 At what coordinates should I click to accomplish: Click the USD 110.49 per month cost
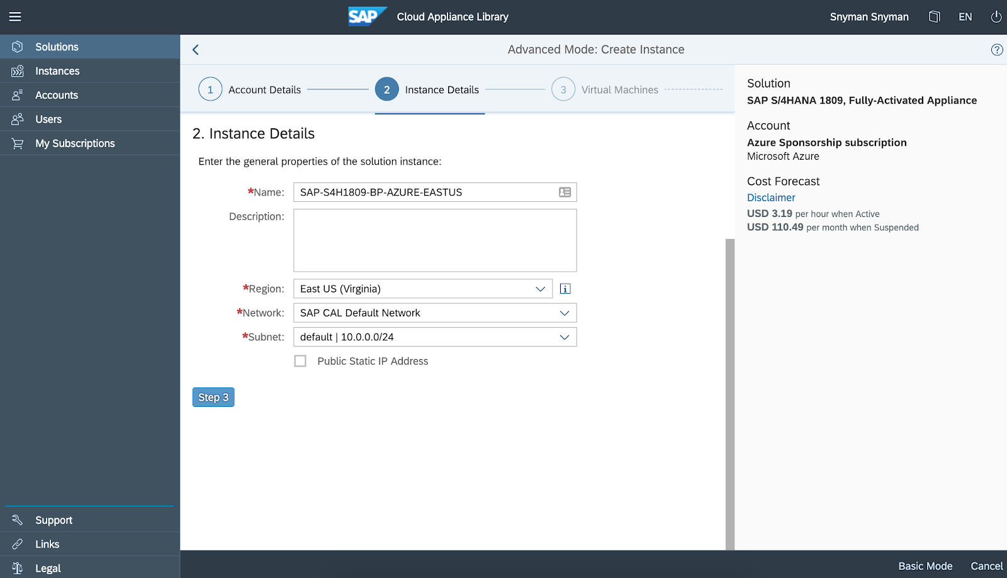point(833,227)
